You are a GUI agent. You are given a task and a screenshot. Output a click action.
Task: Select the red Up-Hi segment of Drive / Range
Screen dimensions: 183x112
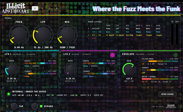coord(146,79)
